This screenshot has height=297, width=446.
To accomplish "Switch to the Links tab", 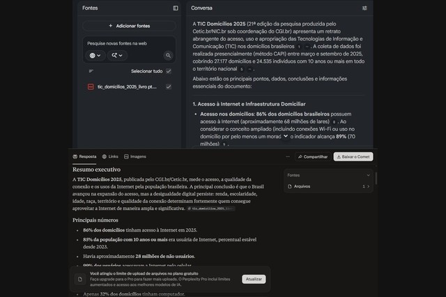I will click(110, 156).
